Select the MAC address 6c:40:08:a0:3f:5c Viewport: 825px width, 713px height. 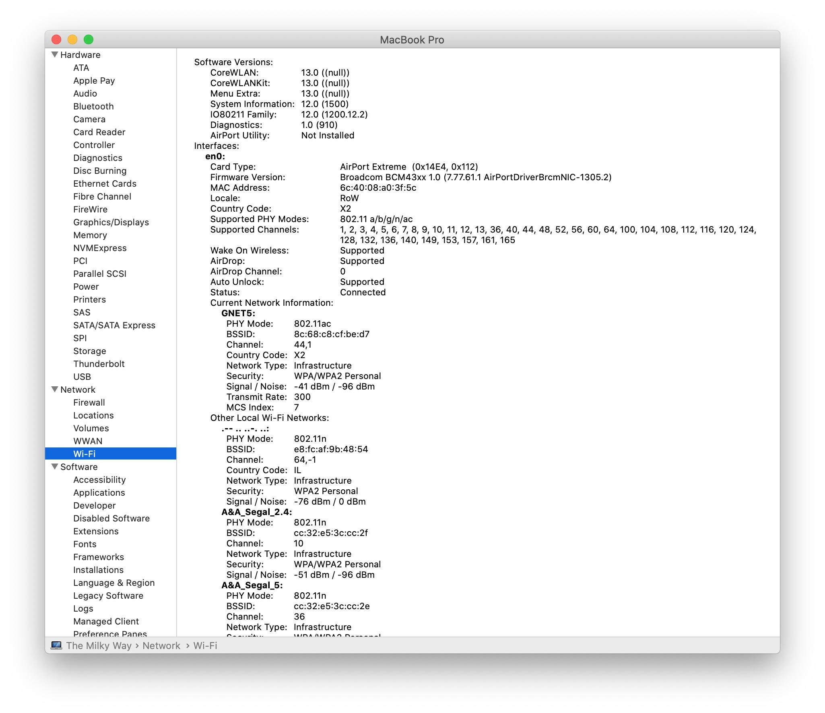point(378,188)
